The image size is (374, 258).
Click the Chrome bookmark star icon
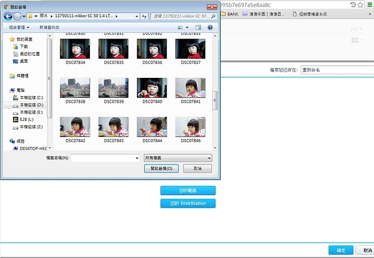point(360,5)
